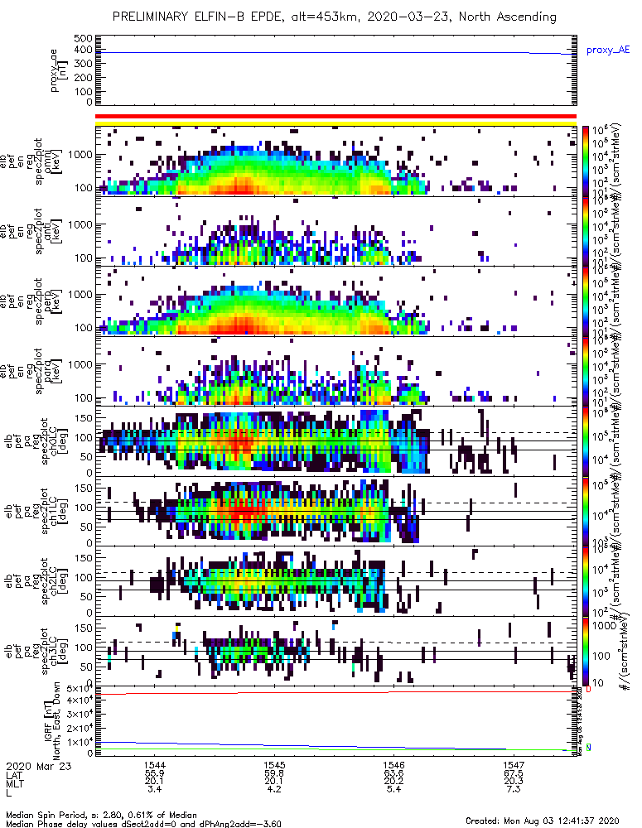Click the omni energy spectrogram panel
Image resolution: width=642 pixels, height=828 pixels.
point(335,161)
